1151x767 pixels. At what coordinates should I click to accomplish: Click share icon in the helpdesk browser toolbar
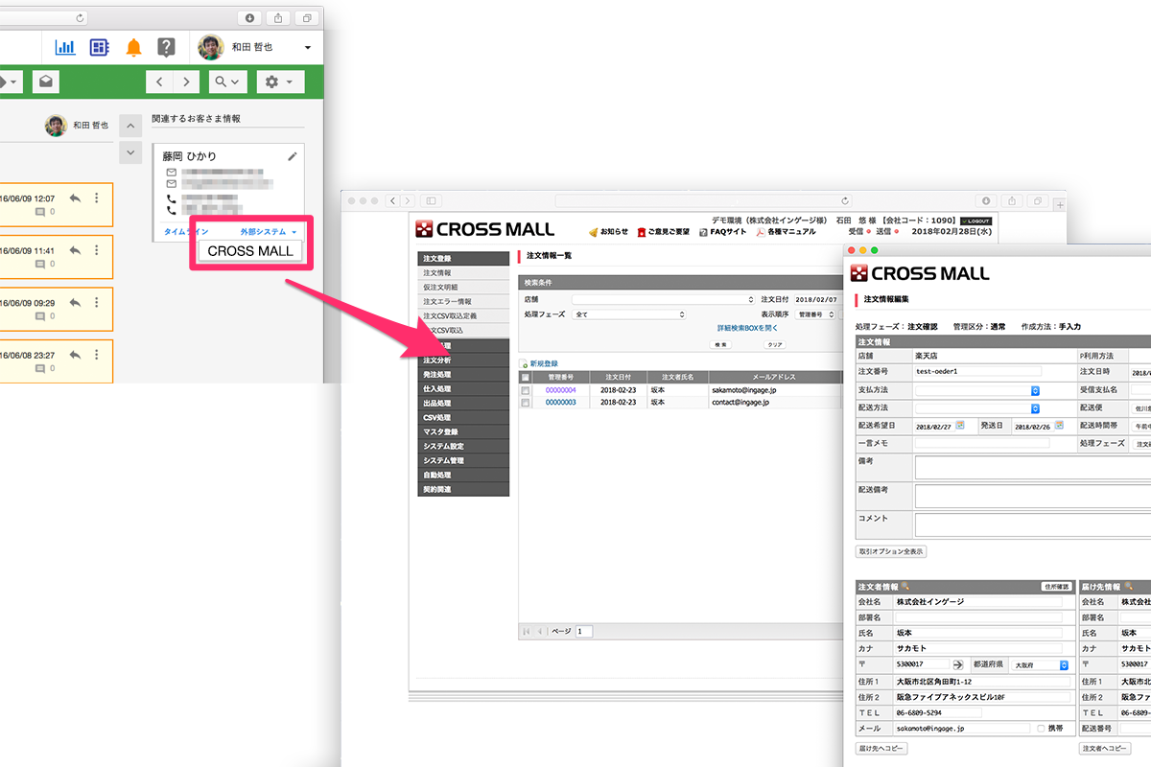tap(278, 17)
